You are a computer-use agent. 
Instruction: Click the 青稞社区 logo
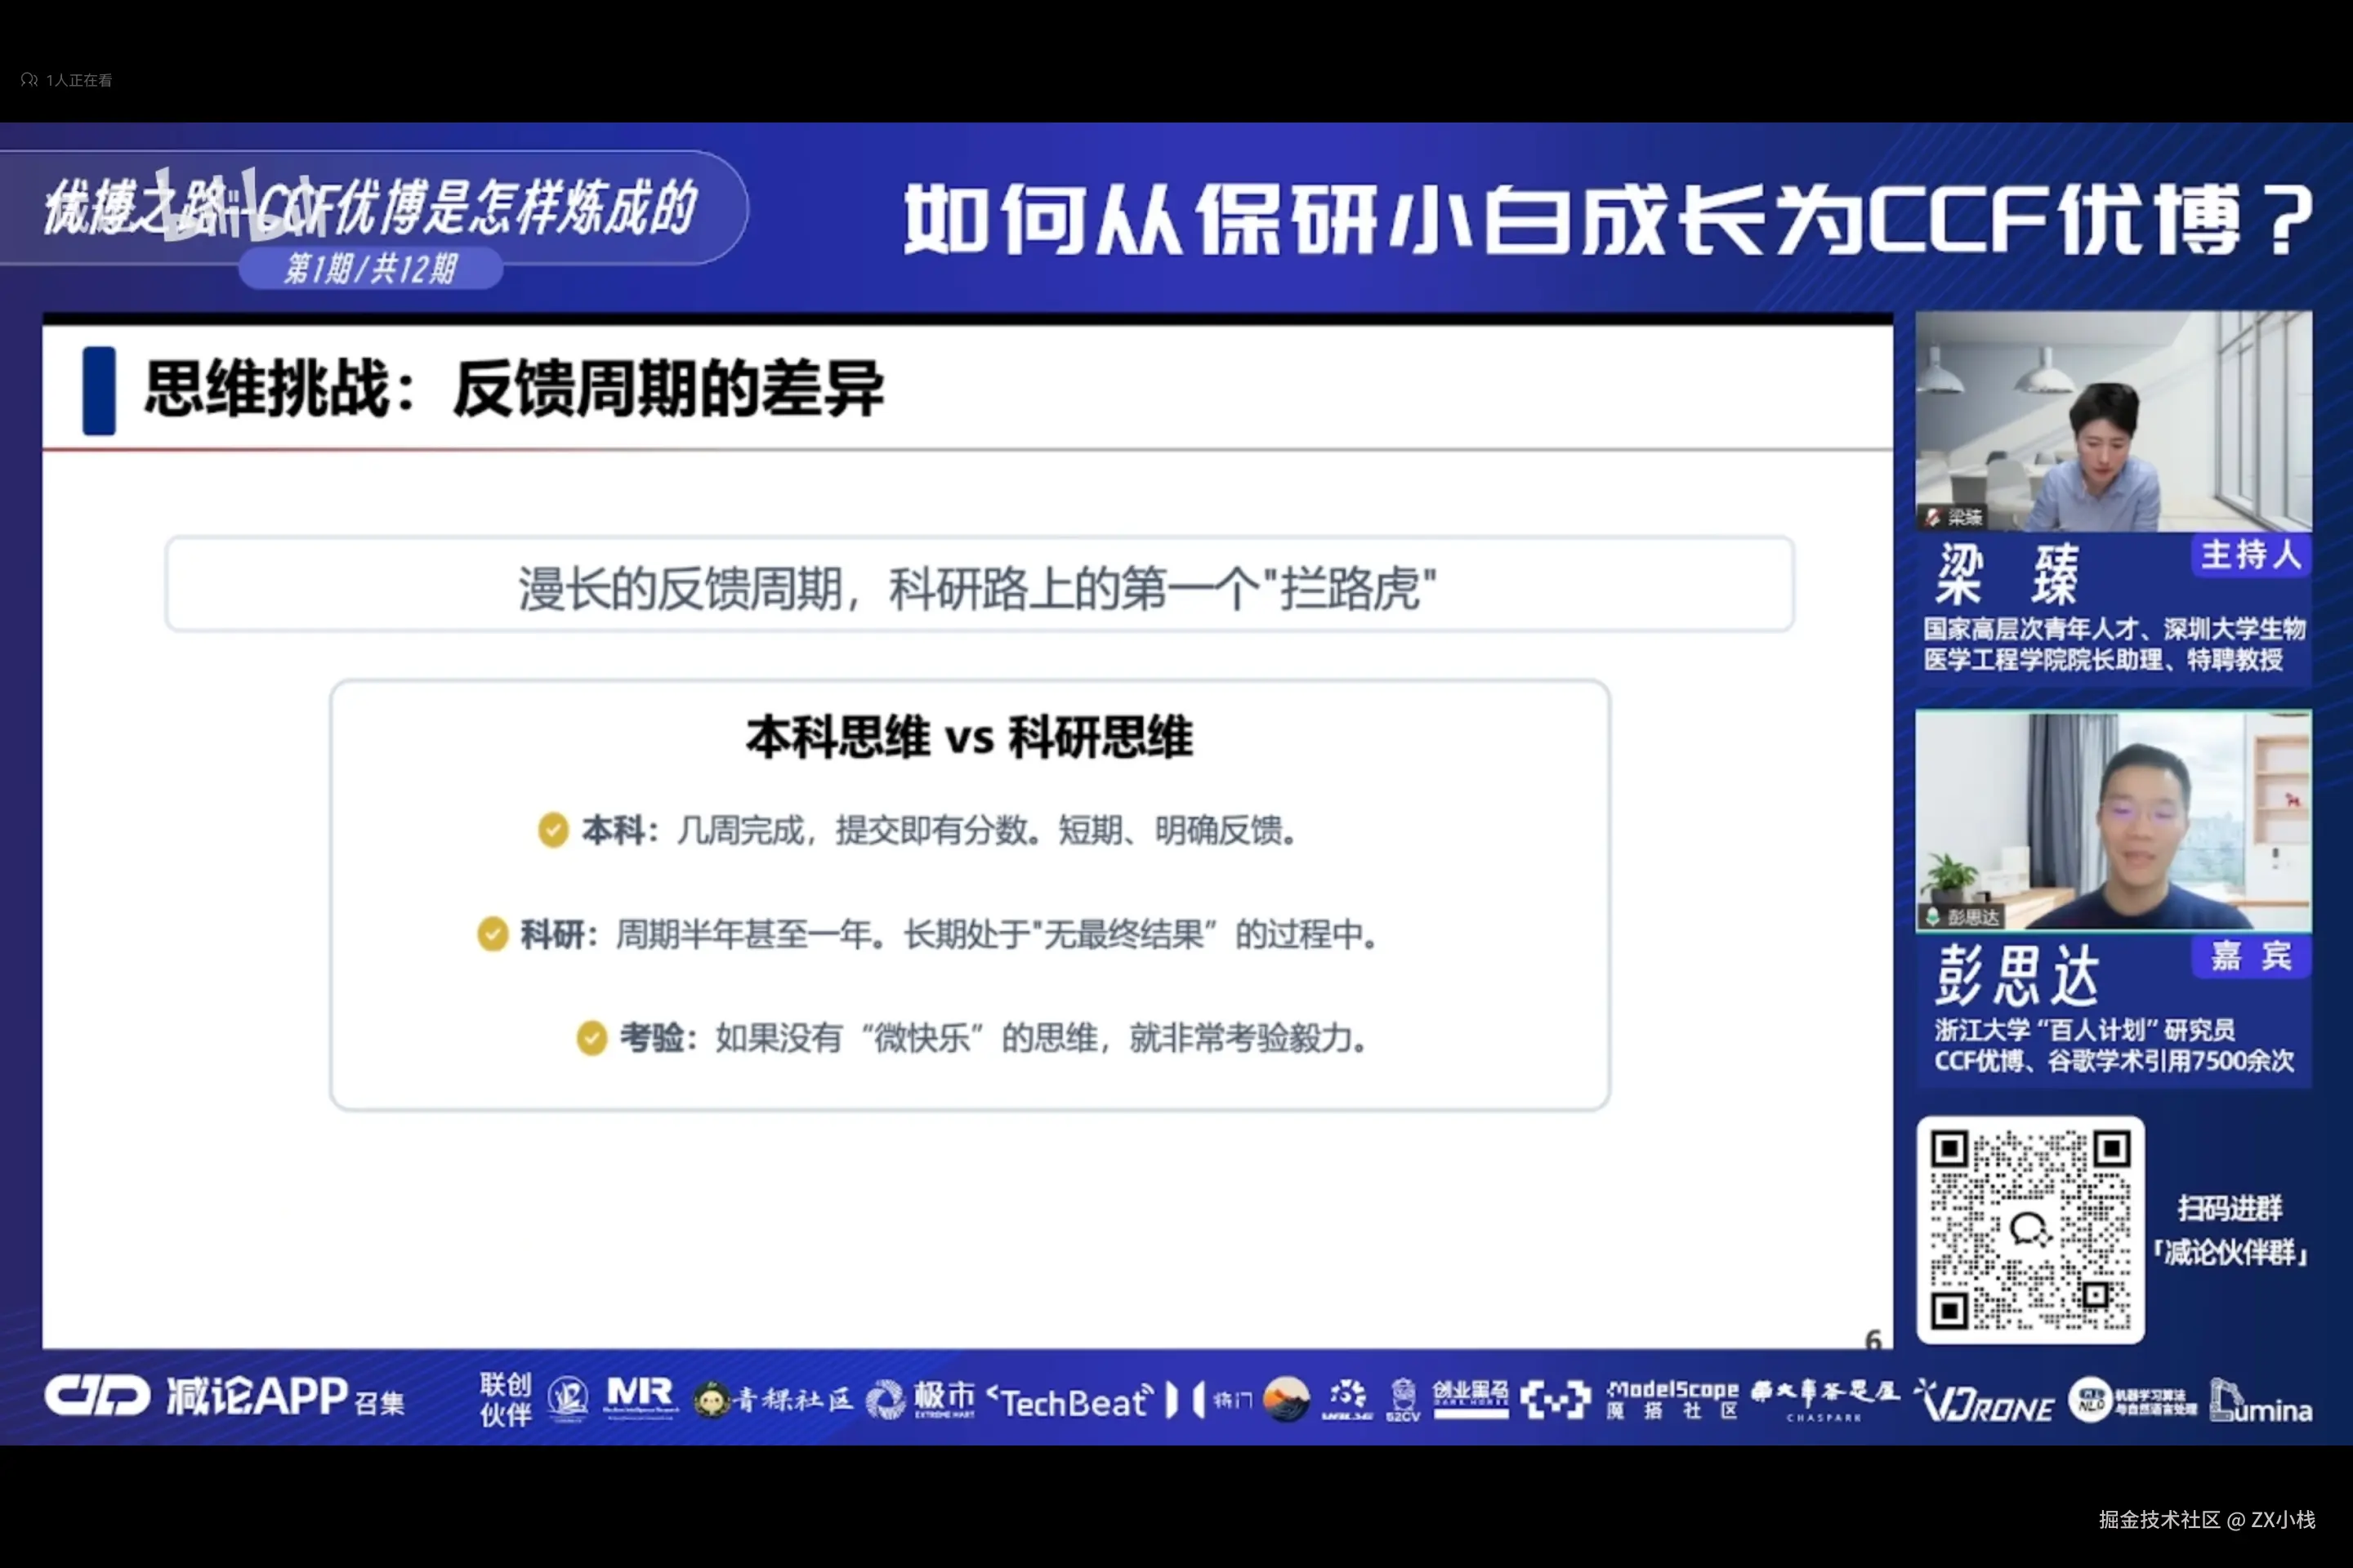(775, 1399)
